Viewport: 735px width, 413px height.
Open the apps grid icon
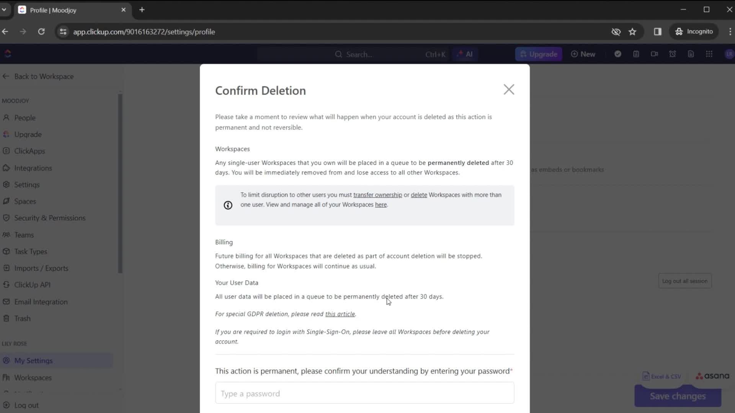709,54
